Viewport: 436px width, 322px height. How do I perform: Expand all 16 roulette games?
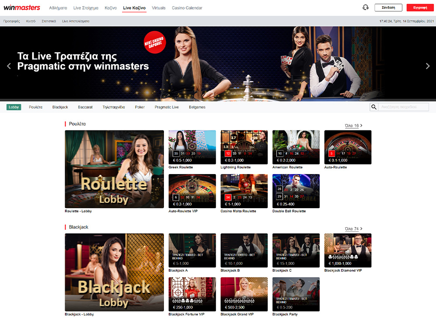354,126
